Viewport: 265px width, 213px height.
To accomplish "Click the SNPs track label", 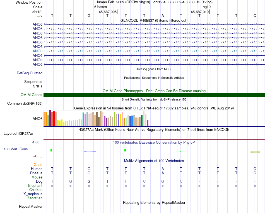I will 38,86.
